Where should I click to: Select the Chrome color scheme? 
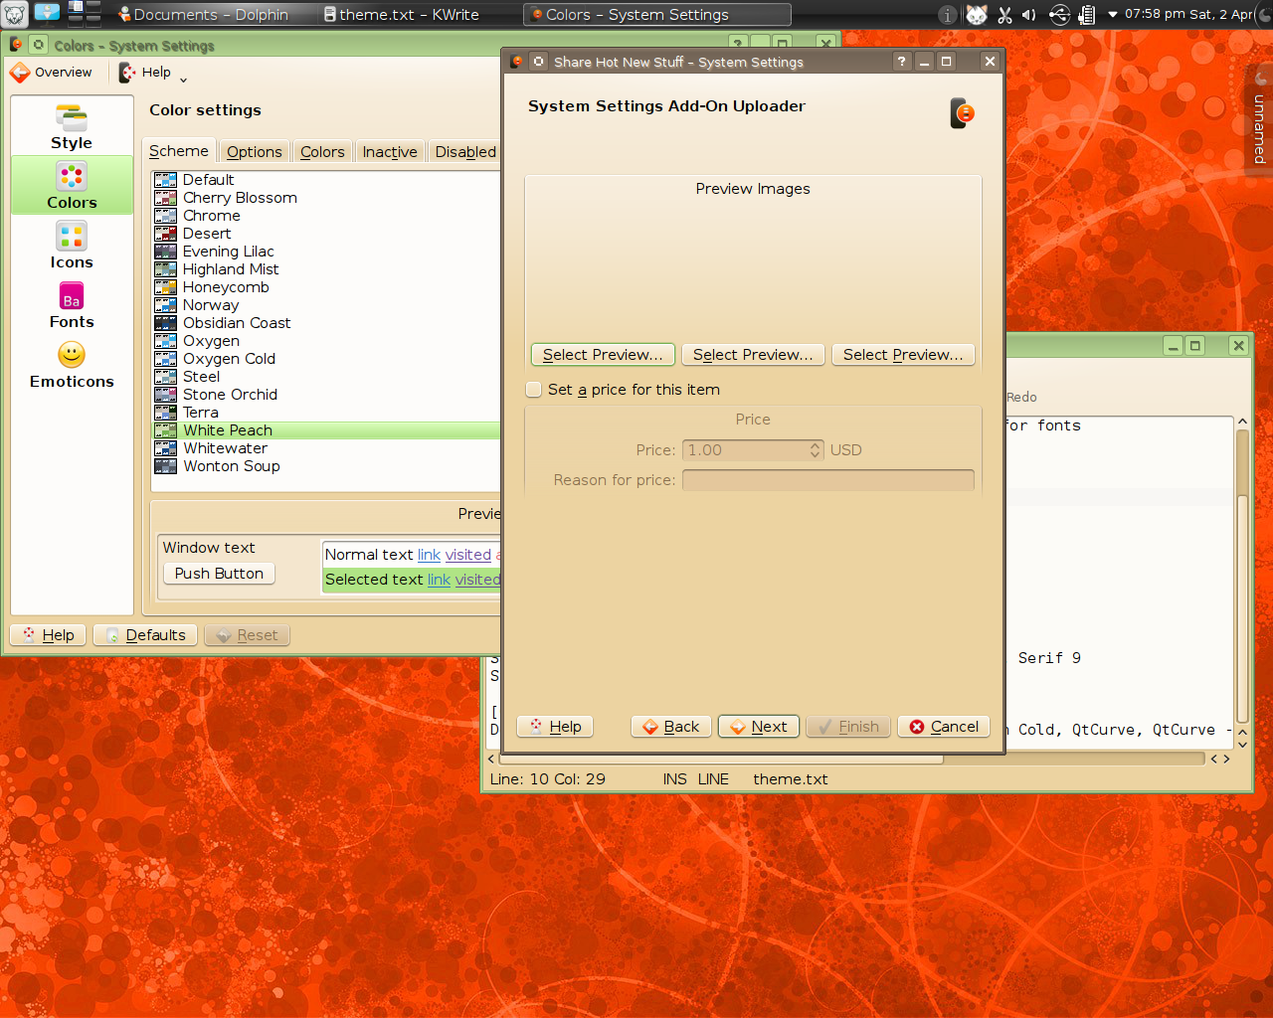pos(326,216)
